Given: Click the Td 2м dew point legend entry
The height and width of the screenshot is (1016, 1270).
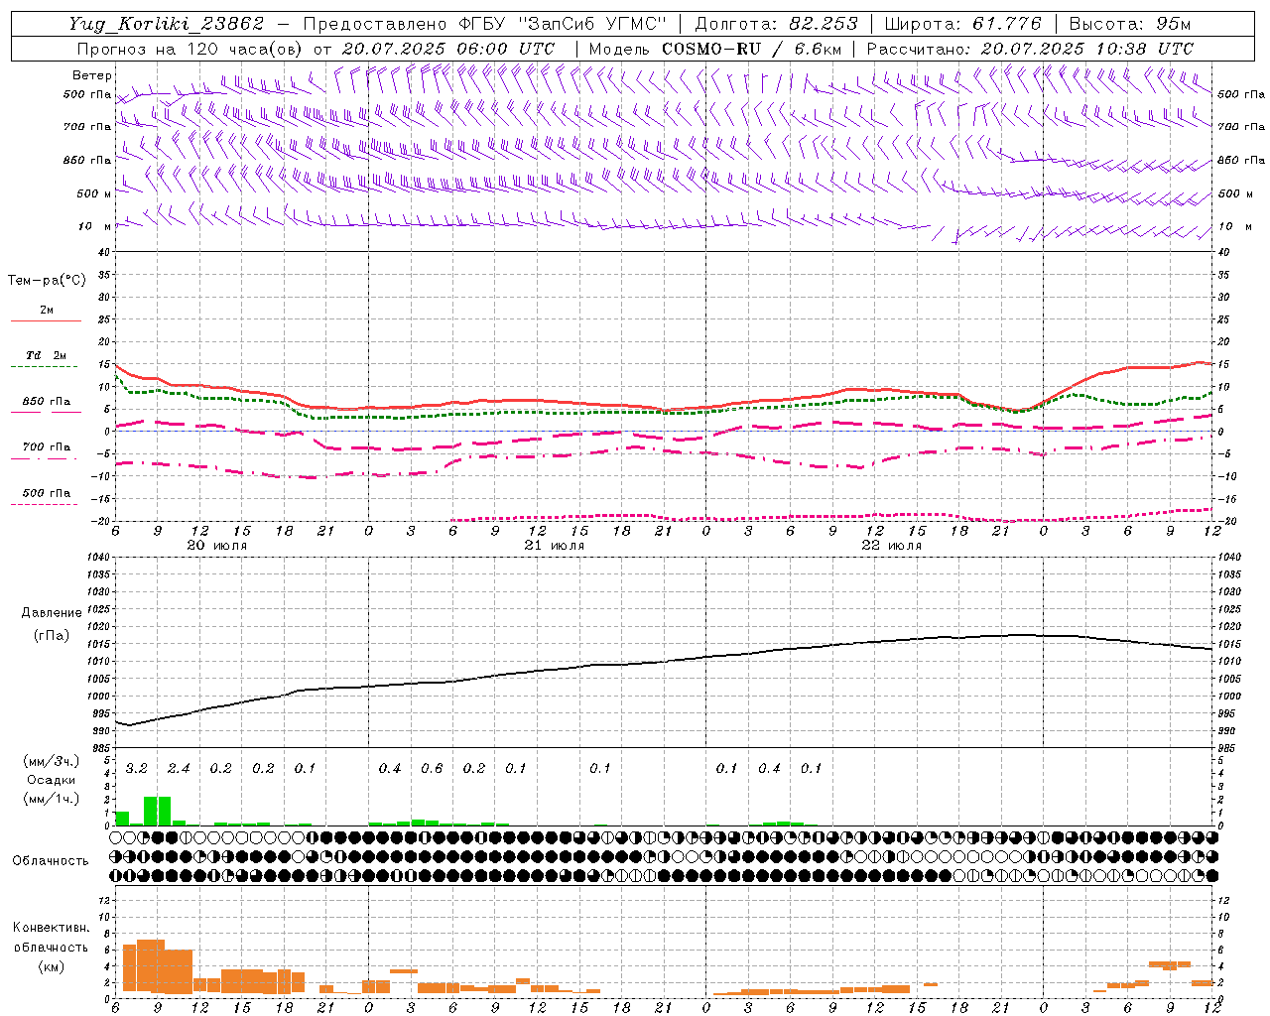Looking at the screenshot, I should point(46,355).
